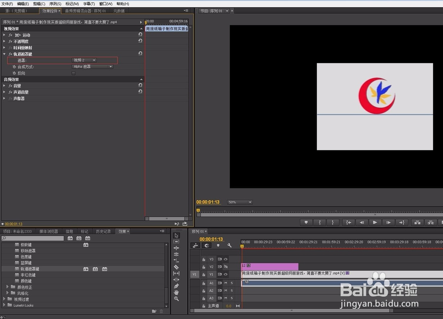Open the 字幕(T) menu
This screenshot has width=443, height=319.
point(89,4)
